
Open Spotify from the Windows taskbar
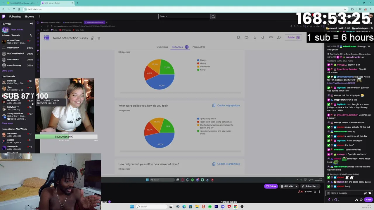(x=210, y=207)
